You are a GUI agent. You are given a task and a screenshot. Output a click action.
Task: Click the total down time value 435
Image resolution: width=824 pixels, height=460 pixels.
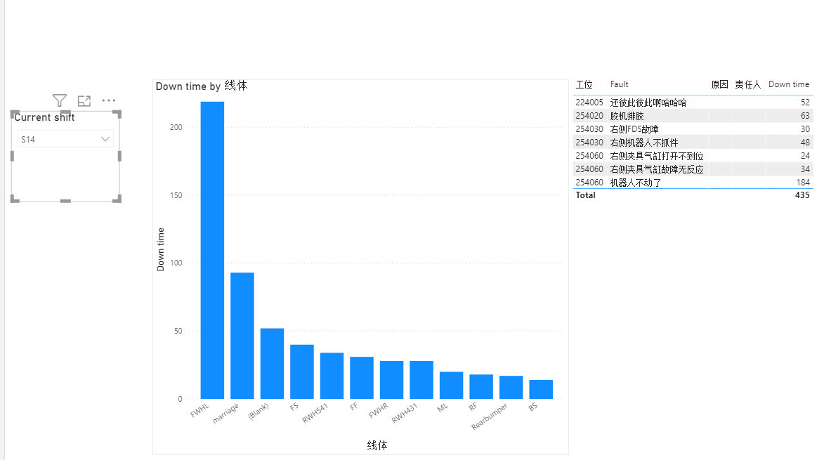pyautogui.click(x=802, y=195)
